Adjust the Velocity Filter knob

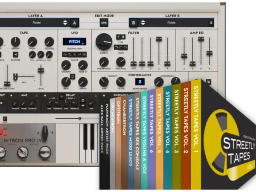coord(121,82)
